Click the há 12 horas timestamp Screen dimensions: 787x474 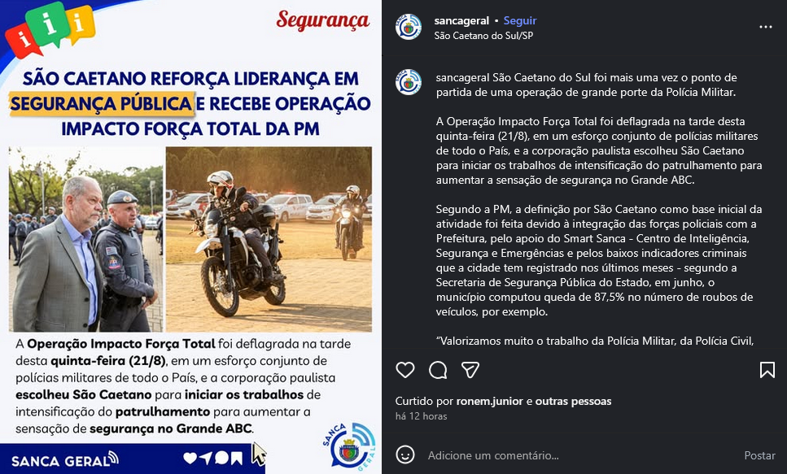pyautogui.click(x=421, y=416)
